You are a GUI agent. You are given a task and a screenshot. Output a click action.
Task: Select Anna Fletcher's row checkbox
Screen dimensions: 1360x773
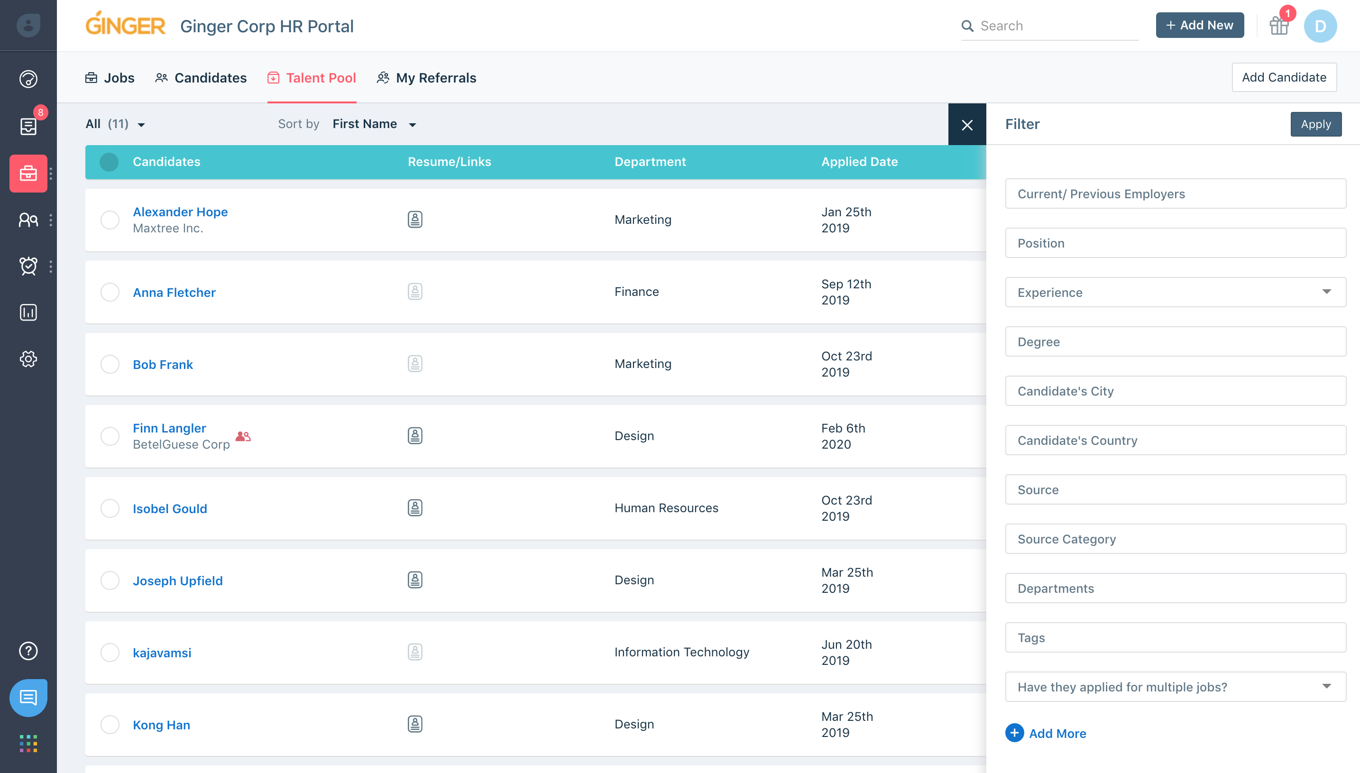click(110, 292)
